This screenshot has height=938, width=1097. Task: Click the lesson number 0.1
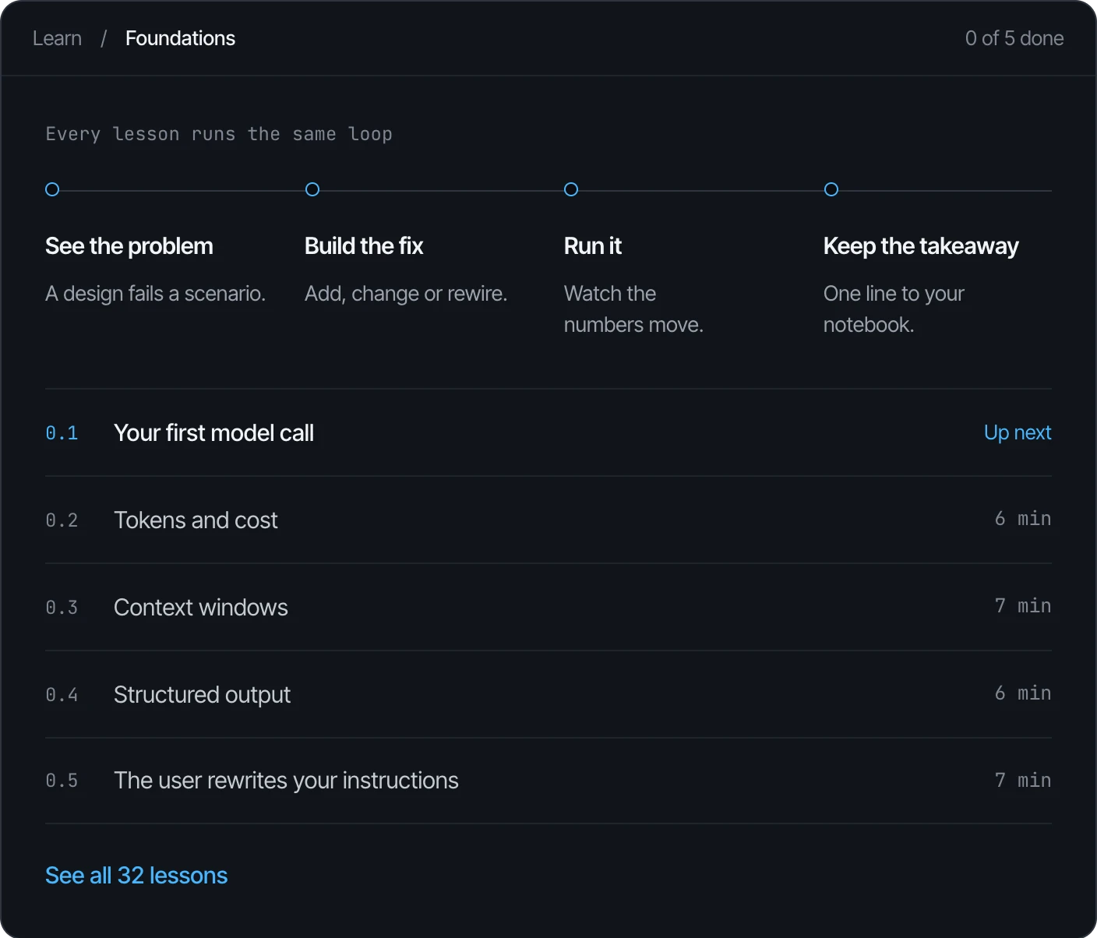pos(62,433)
